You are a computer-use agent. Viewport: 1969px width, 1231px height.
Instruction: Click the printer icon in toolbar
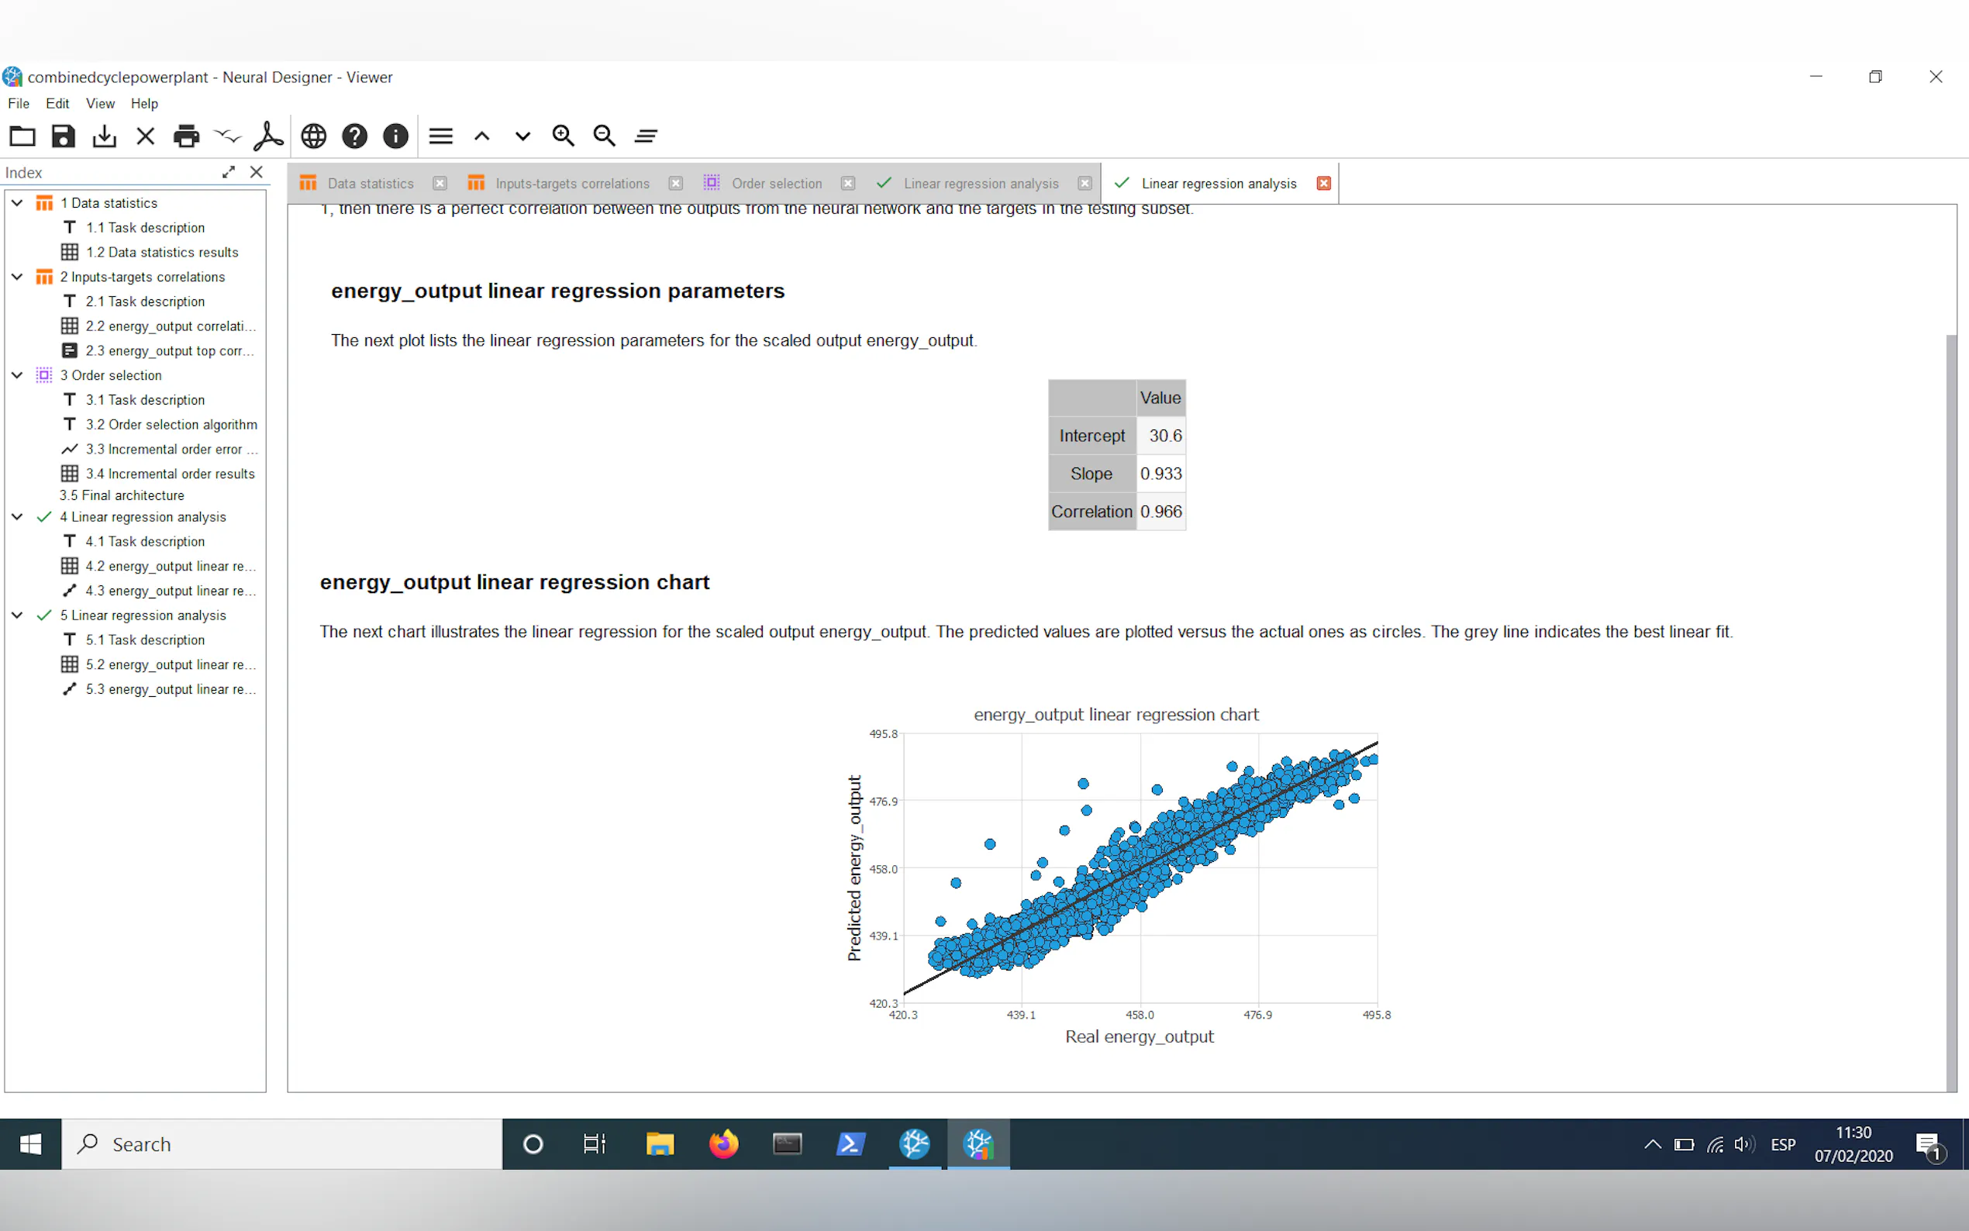(186, 136)
